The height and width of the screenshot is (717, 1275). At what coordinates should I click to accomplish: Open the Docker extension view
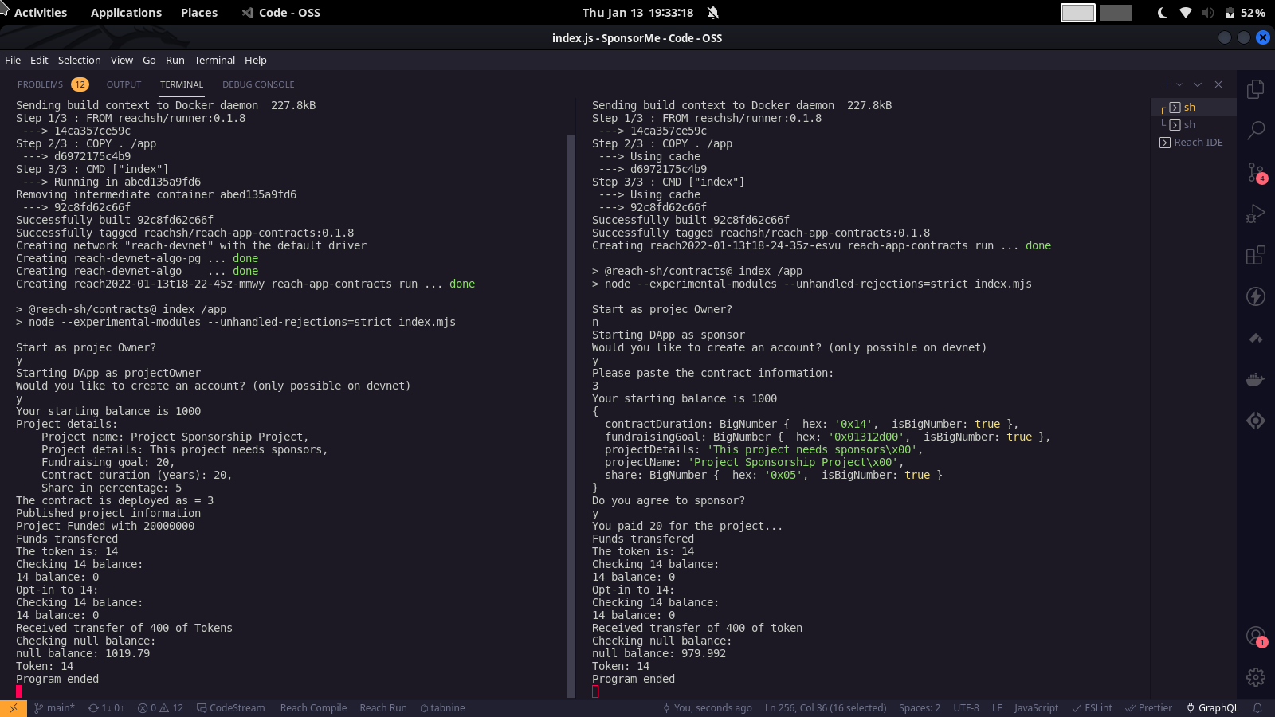coord(1256,379)
